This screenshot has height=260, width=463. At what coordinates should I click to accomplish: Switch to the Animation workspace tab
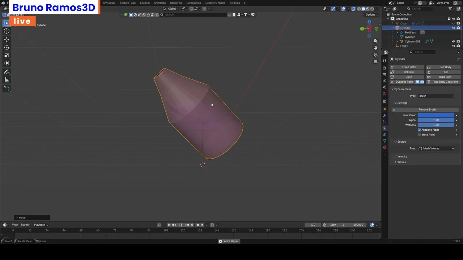click(160, 3)
